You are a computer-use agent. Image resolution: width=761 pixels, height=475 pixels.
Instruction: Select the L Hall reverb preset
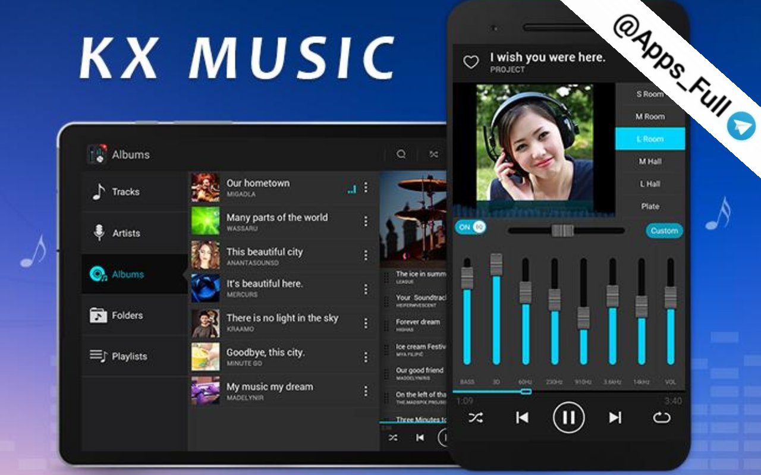(x=650, y=184)
